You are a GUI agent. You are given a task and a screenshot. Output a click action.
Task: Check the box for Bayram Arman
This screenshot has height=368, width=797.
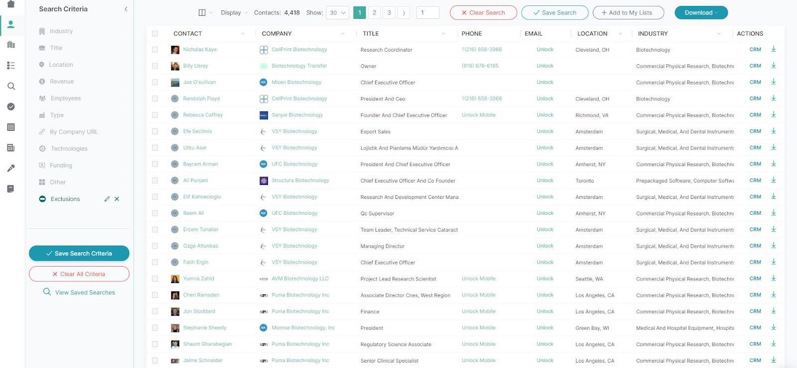coord(155,164)
